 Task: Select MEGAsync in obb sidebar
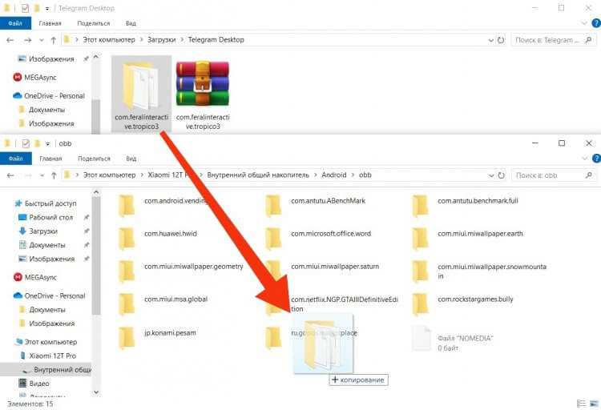[35, 277]
